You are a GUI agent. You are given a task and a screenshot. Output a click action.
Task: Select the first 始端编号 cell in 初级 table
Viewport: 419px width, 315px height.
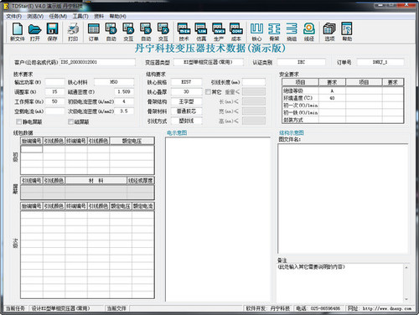32,149
